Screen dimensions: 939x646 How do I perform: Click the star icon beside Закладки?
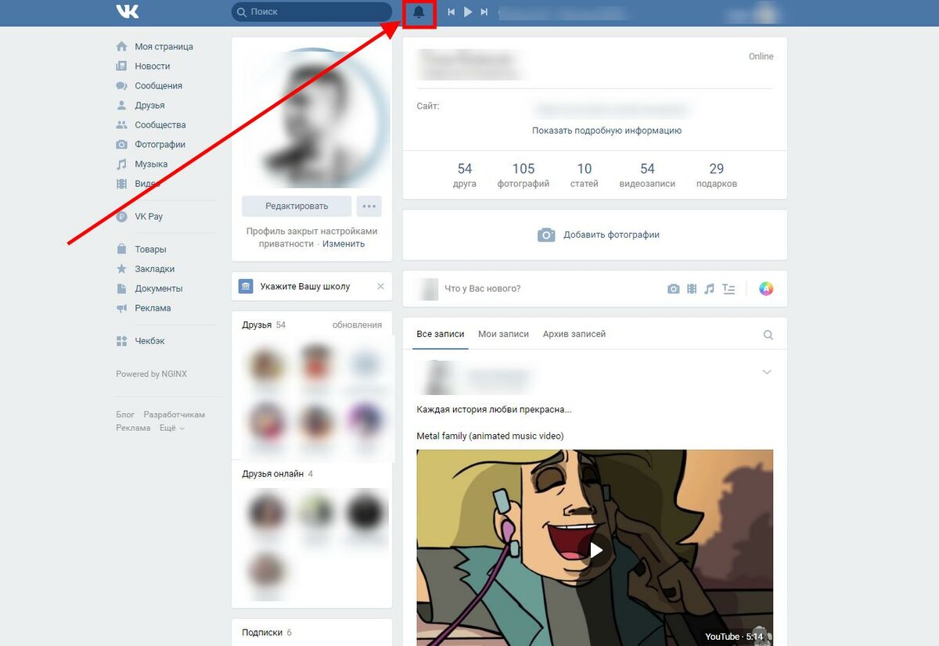tap(121, 269)
